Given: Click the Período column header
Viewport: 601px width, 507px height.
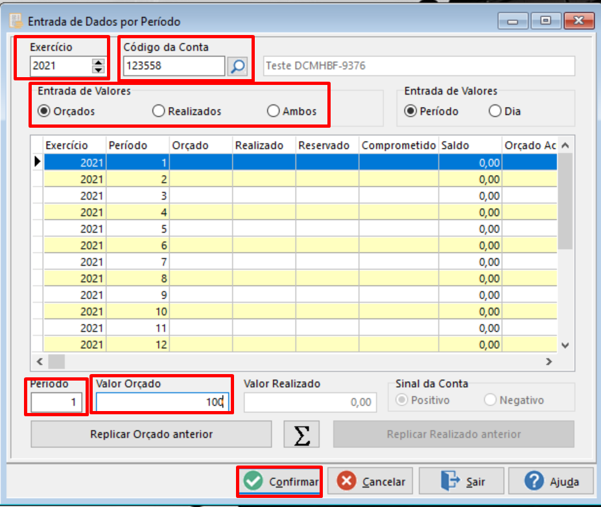Looking at the screenshot, I should 137,145.
